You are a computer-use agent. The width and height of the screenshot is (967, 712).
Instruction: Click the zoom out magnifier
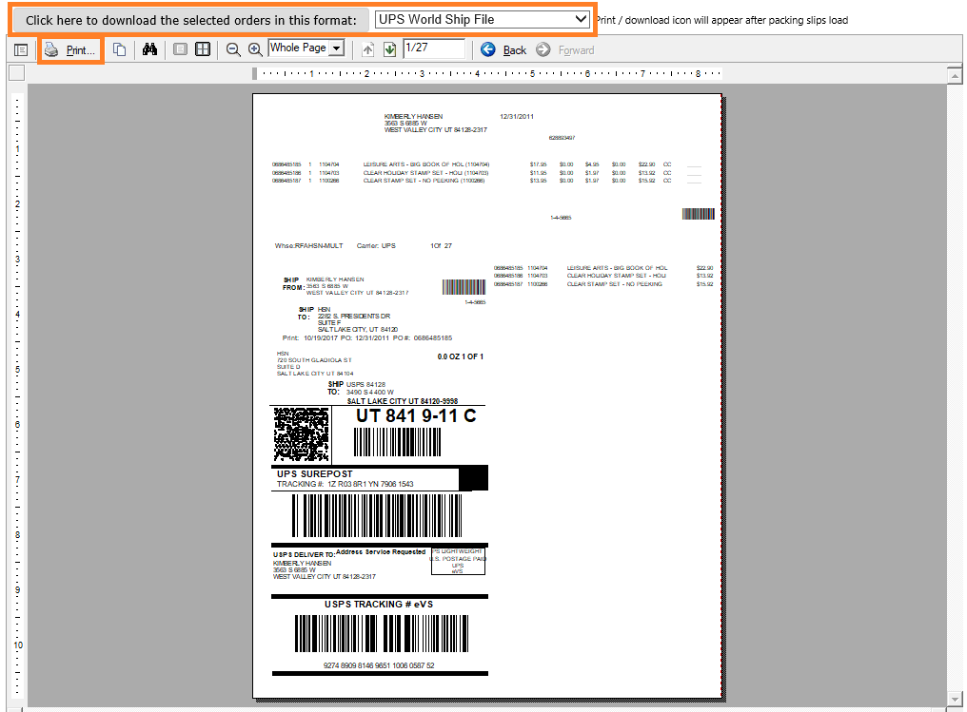tap(233, 49)
